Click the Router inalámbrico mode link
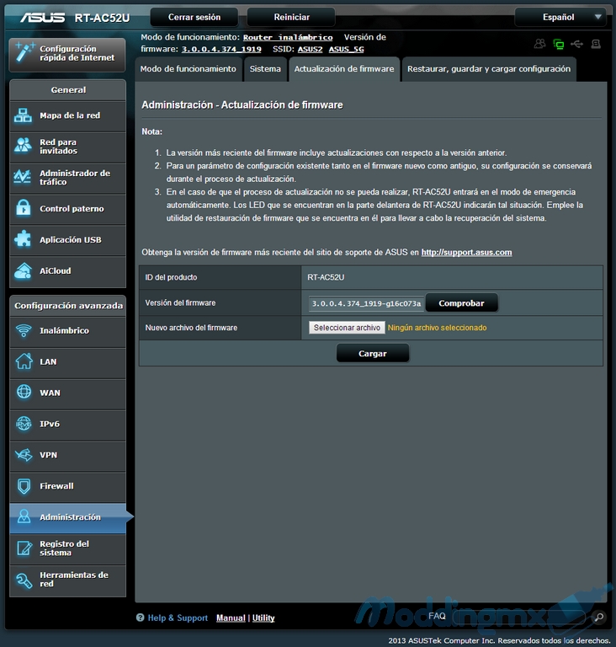Screen dimensions: 616x647 [288, 38]
